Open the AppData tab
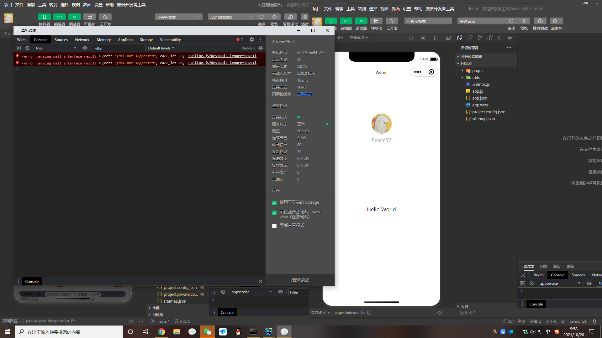The image size is (602, 338). (x=125, y=40)
